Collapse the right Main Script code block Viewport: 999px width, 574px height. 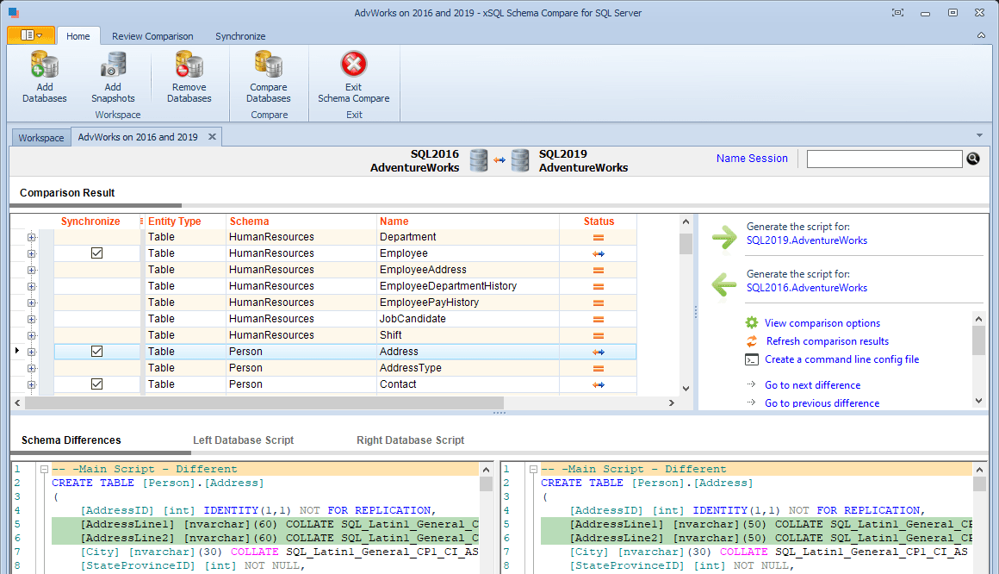[x=533, y=470]
